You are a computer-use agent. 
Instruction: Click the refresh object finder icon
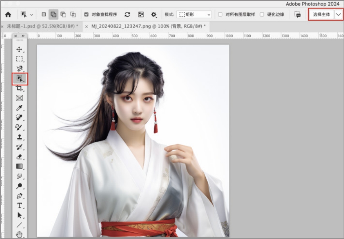coord(127,14)
